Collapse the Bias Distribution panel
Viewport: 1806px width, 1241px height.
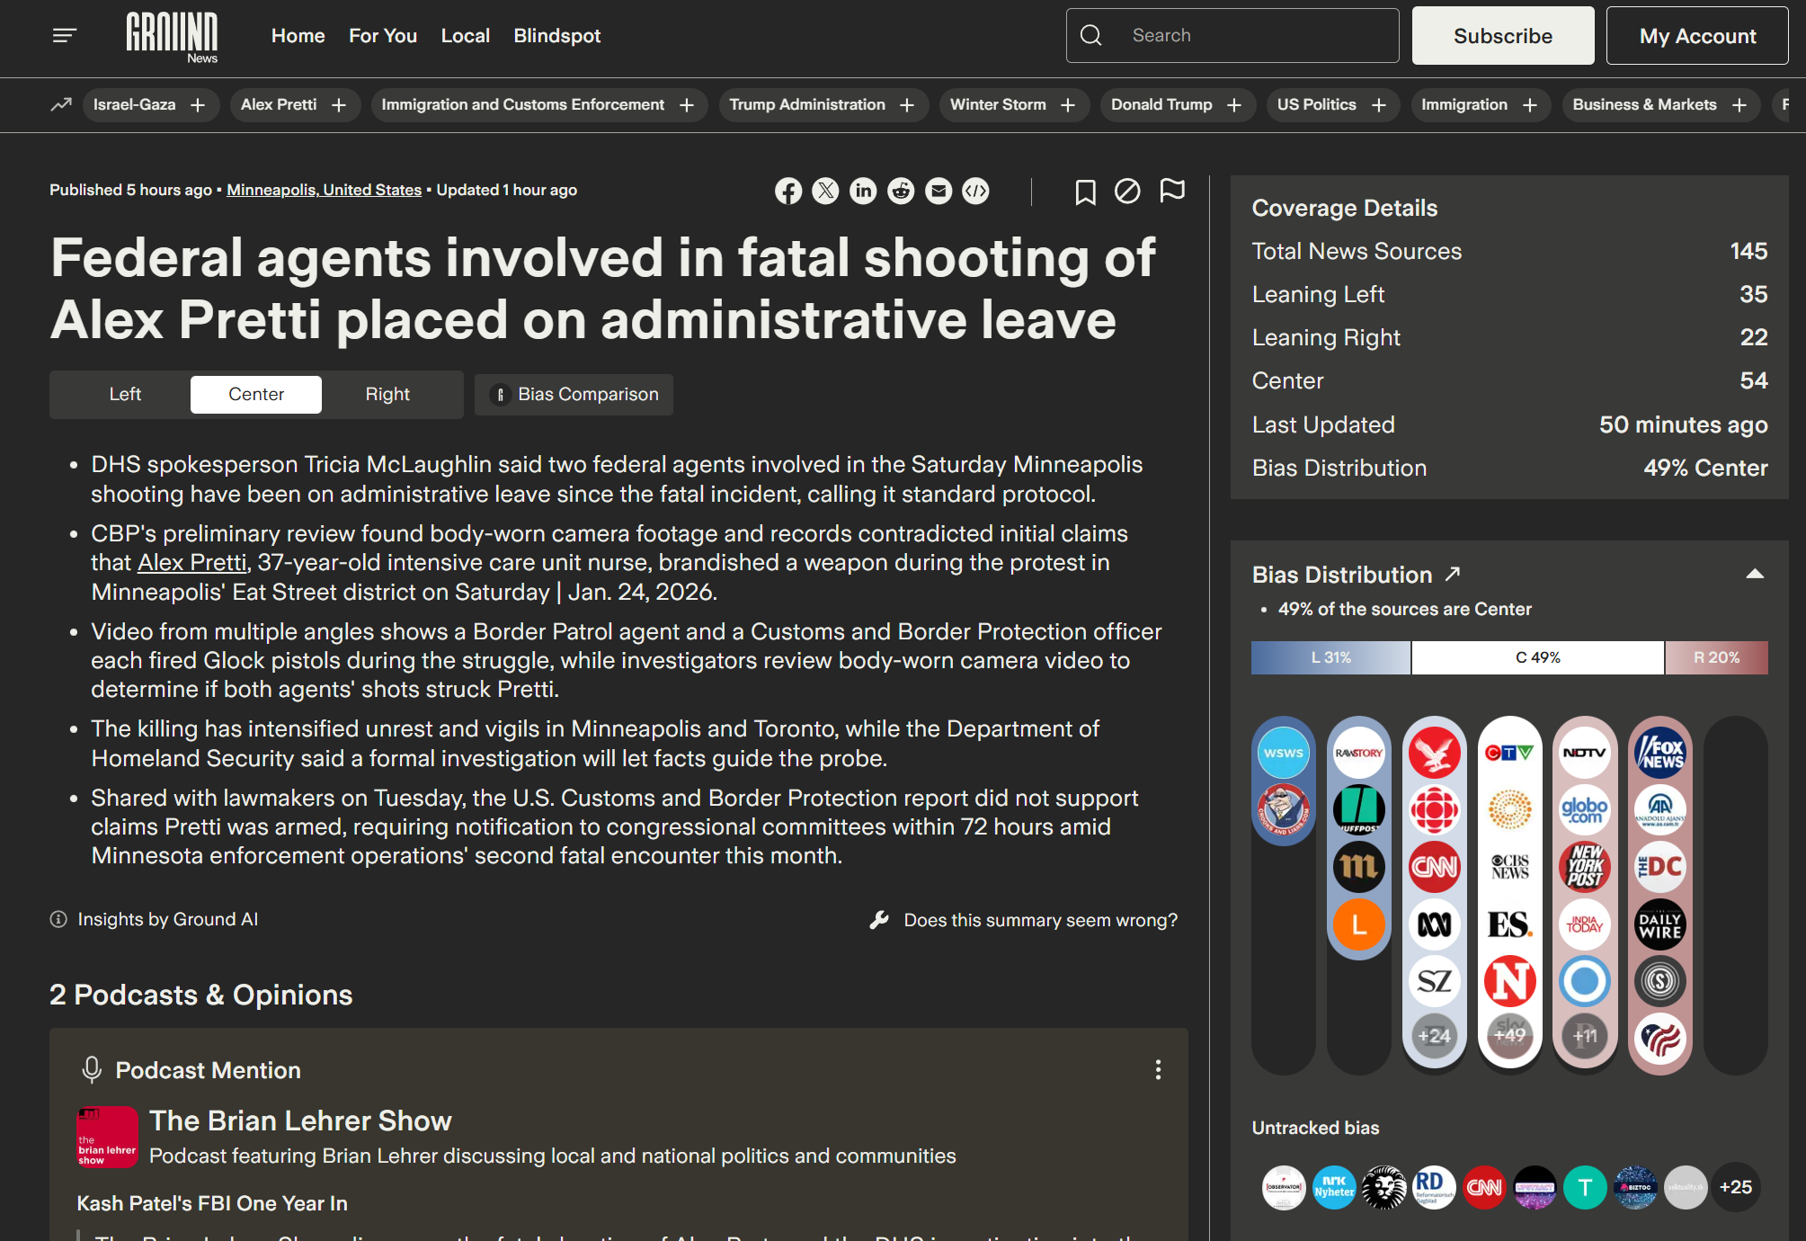(x=1754, y=574)
